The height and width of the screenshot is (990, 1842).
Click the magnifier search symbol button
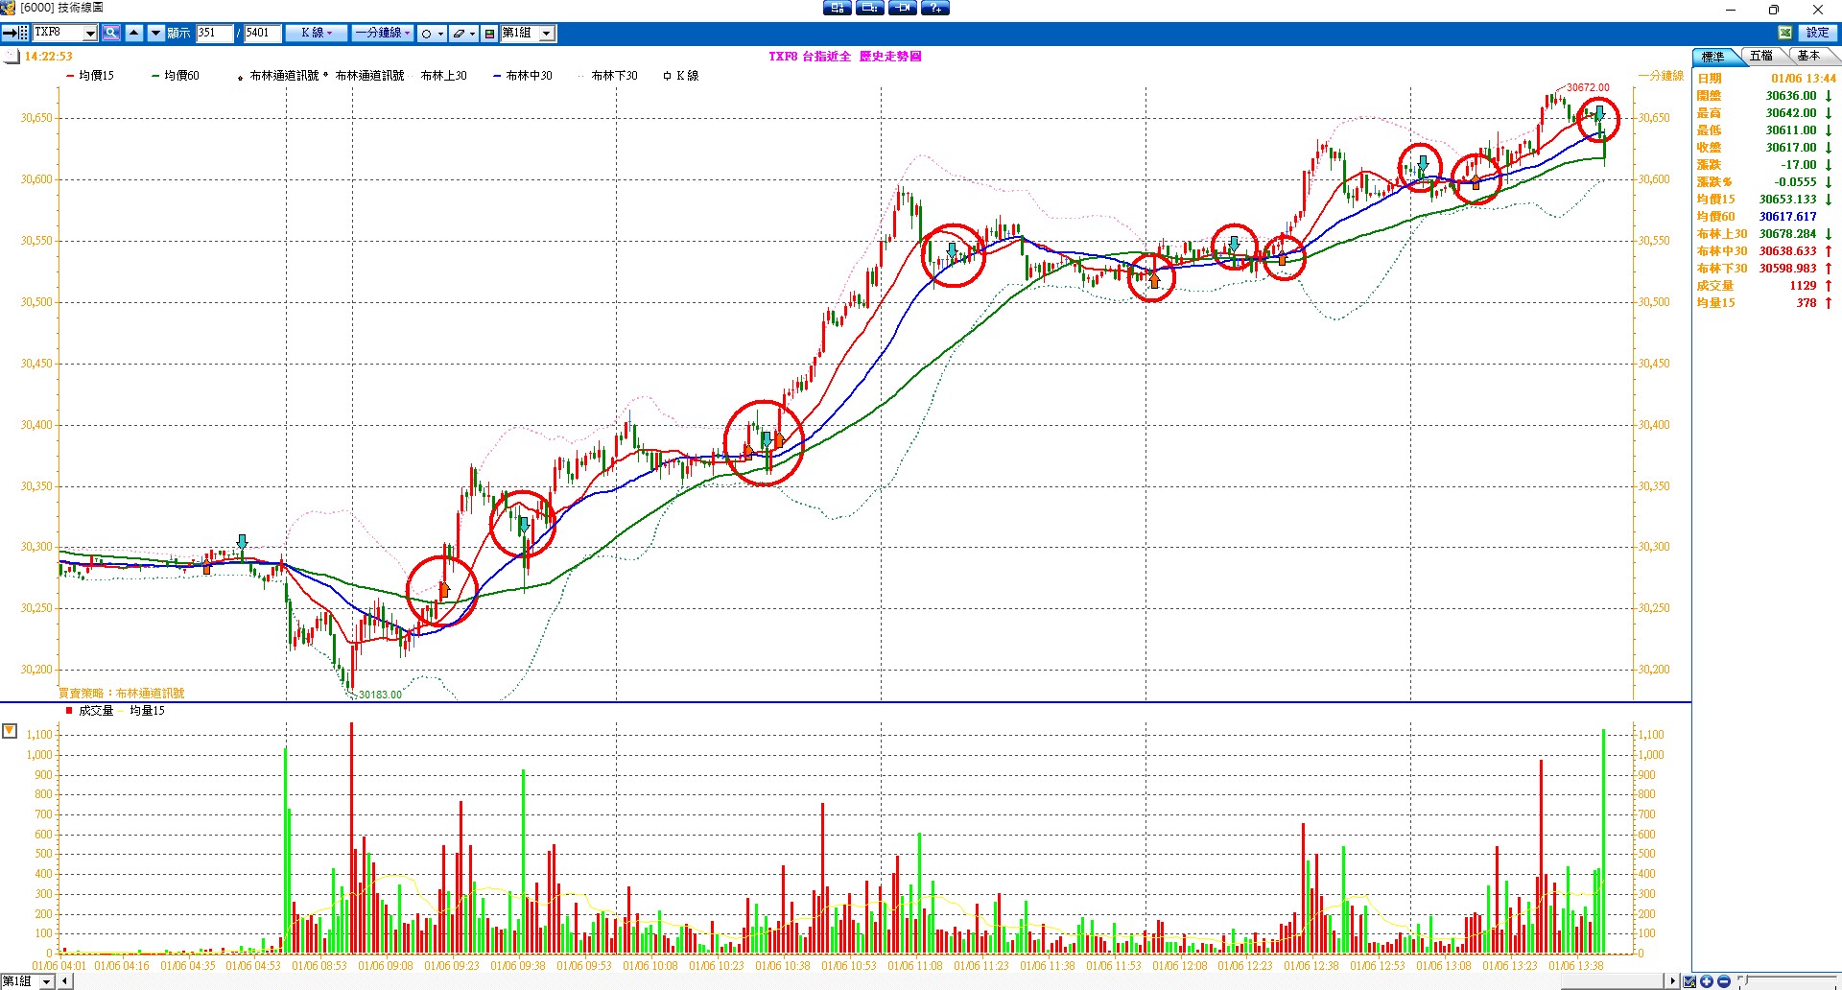(x=111, y=34)
